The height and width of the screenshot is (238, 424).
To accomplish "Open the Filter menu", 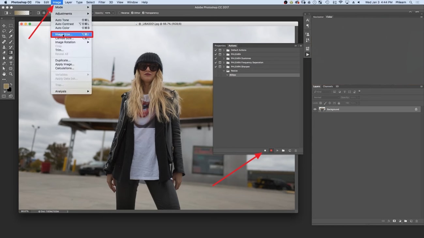I will (x=102, y=2).
